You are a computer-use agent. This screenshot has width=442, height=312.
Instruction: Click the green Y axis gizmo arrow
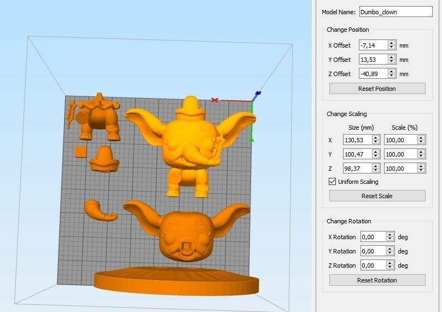tap(252, 138)
